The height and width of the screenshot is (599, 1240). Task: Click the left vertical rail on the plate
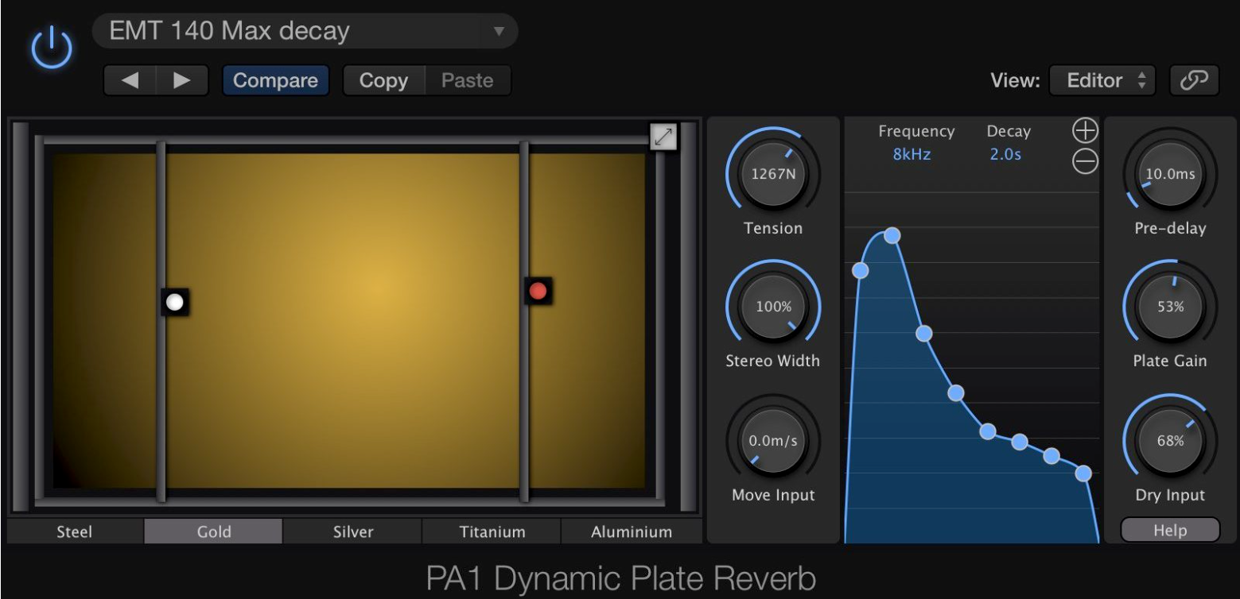coord(161,321)
